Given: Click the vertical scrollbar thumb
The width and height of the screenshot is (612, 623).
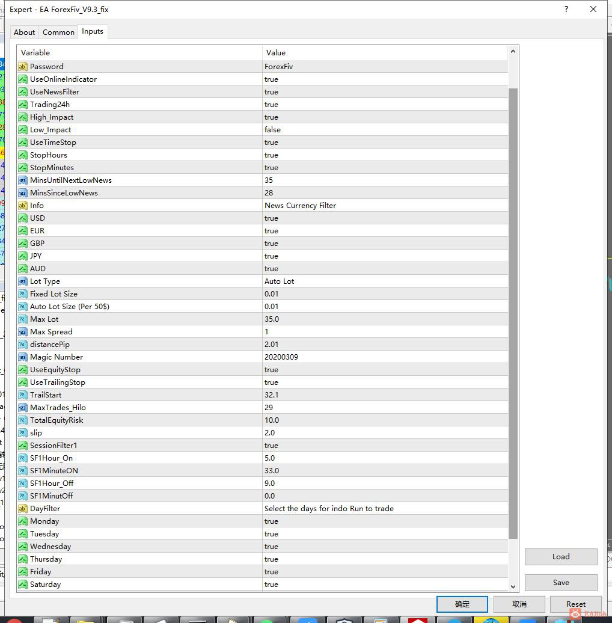Looking at the screenshot, I should 513,313.
